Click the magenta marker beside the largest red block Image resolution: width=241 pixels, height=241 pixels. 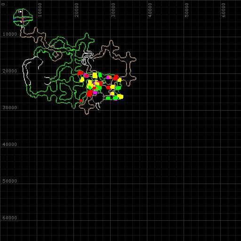[95, 93]
